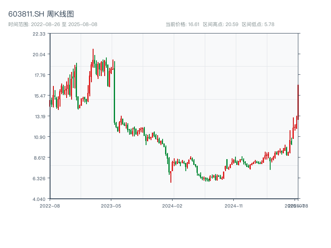This screenshot has height=248, width=331.
Task: Click the 2024-02 x-axis date label
Action: pyautogui.click(x=173, y=205)
